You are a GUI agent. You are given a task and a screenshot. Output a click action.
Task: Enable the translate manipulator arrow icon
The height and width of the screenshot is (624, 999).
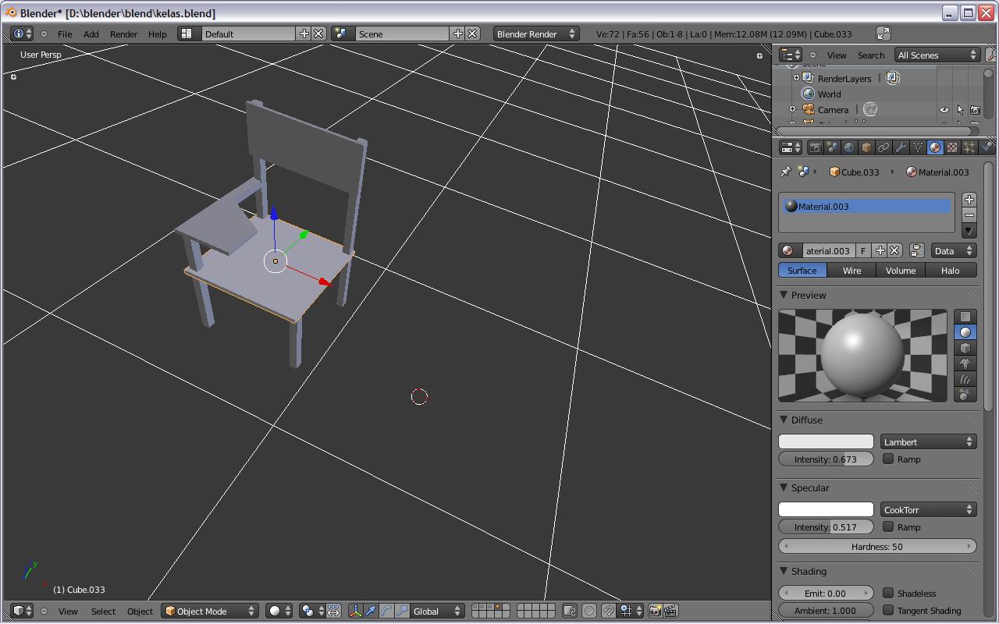(371, 611)
